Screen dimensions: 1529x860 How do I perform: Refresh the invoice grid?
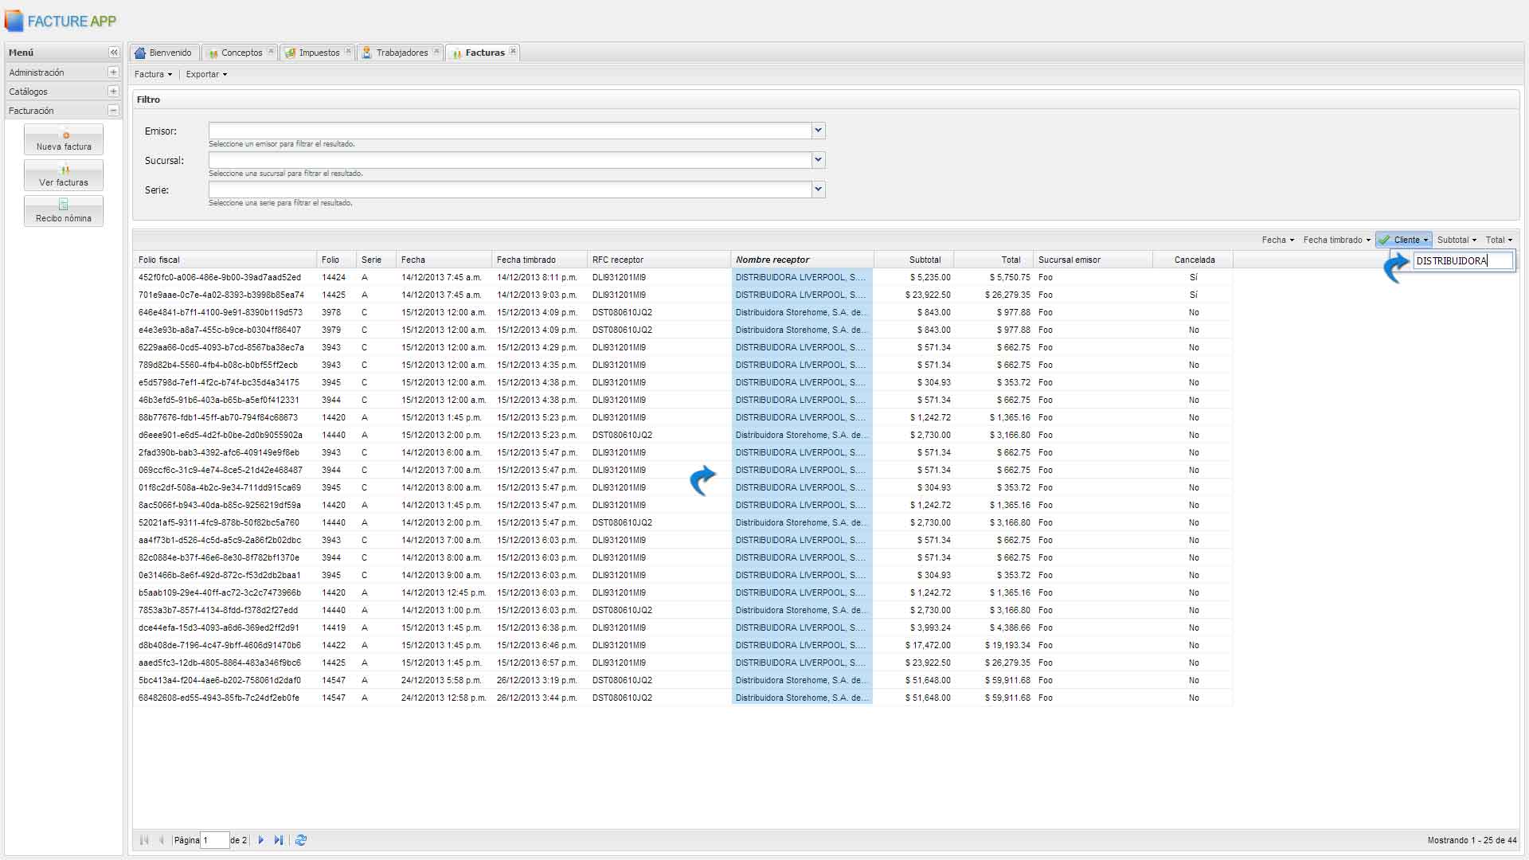pyautogui.click(x=301, y=840)
